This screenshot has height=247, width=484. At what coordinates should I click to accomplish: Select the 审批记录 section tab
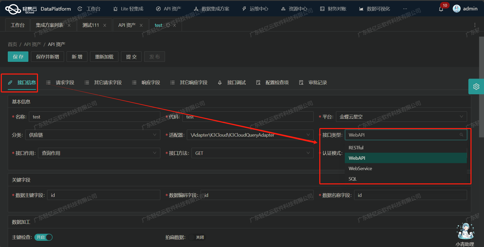click(313, 83)
